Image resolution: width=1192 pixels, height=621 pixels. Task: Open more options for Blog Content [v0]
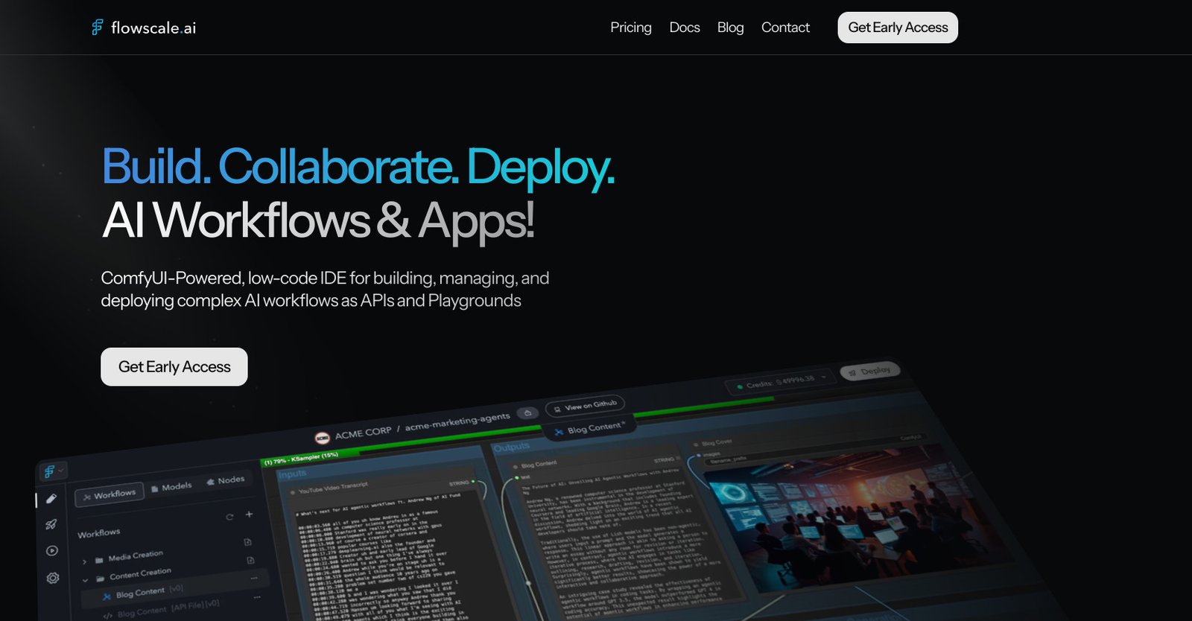click(254, 578)
